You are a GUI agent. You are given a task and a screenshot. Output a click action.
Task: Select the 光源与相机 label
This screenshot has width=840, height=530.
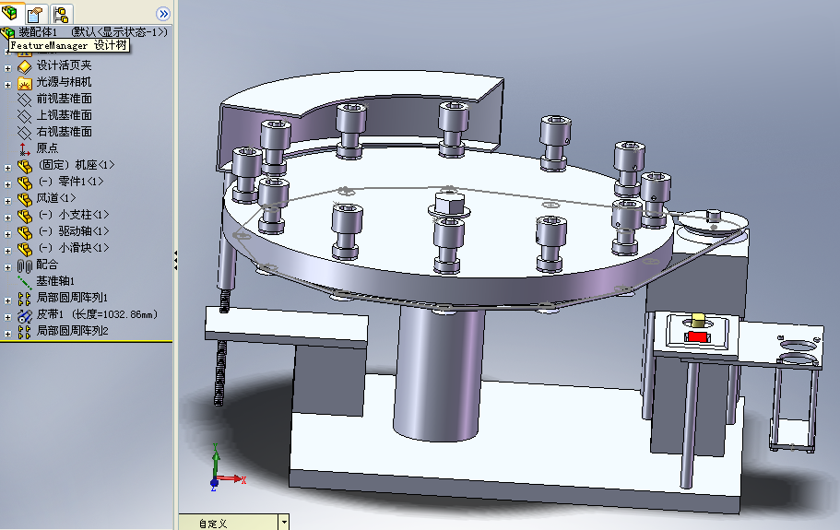tap(64, 82)
